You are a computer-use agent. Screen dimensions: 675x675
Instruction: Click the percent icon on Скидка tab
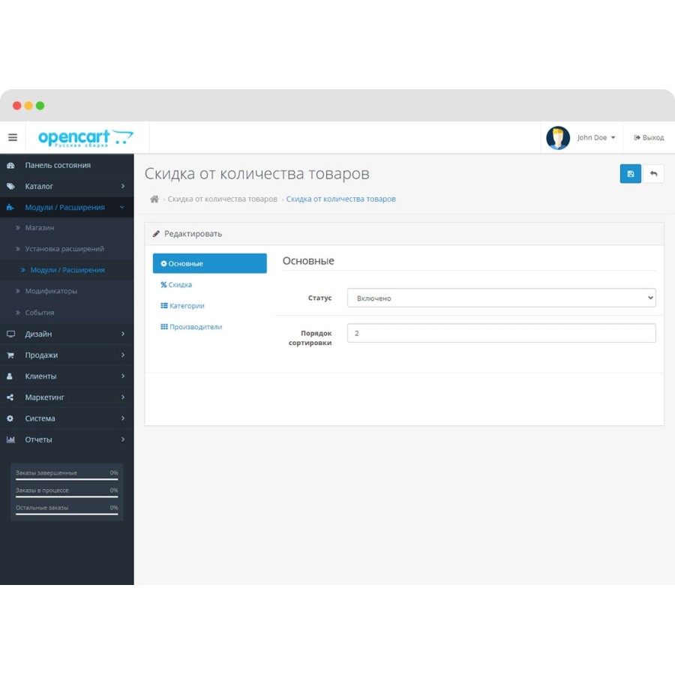point(163,284)
